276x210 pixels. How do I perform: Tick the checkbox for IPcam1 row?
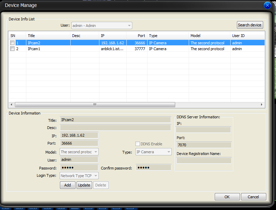12,49
